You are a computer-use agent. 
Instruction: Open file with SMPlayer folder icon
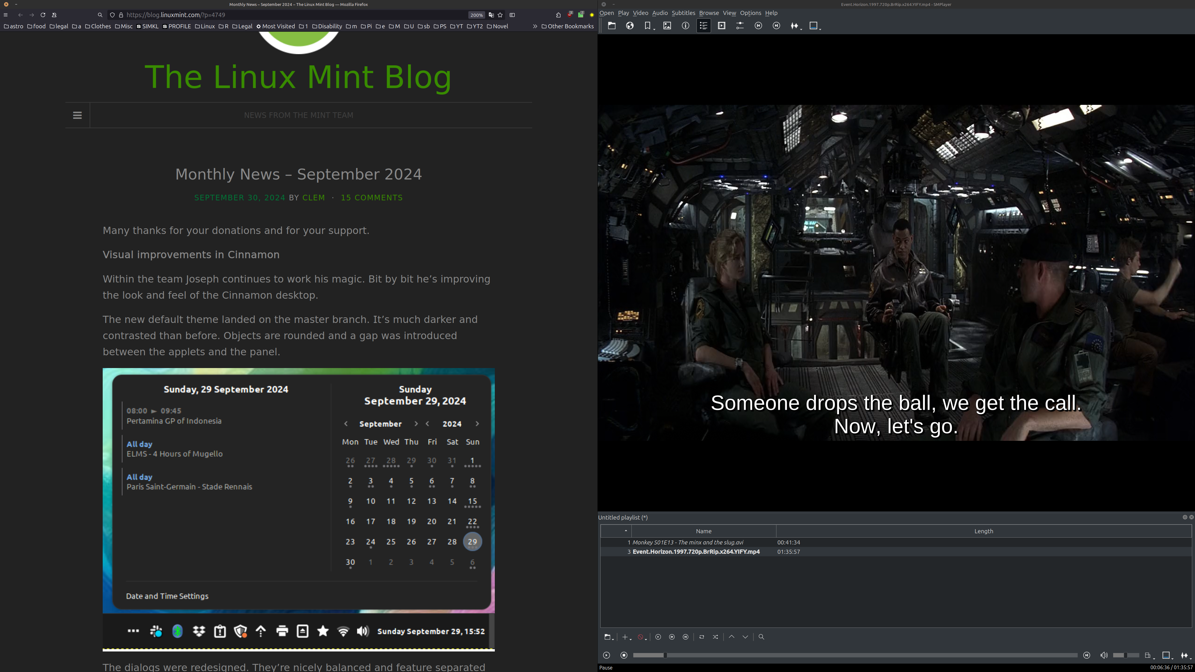pyautogui.click(x=612, y=26)
